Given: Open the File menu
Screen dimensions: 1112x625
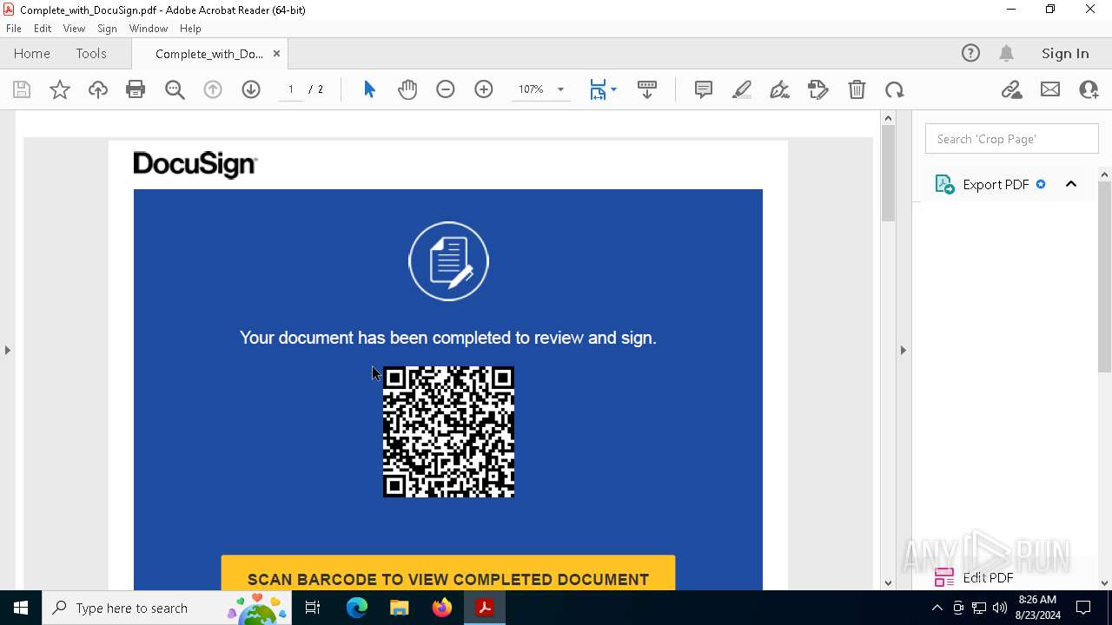Looking at the screenshot, I should coord(14,29).
